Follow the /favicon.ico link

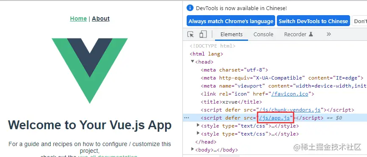(x=290, y=94)
